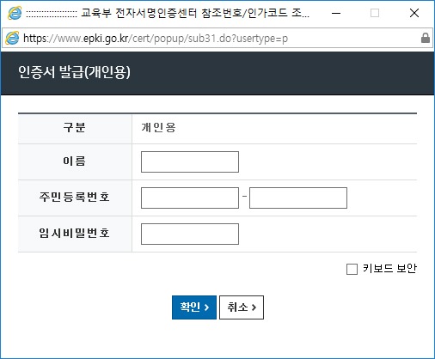Click the IE page icon in address bar

tap(12, 38)
